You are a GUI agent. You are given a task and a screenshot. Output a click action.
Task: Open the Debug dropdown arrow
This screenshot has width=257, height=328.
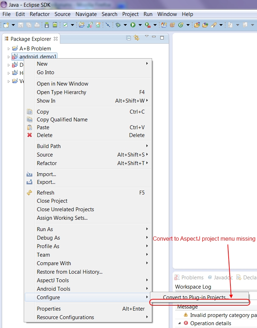click(x=125, y=25)
